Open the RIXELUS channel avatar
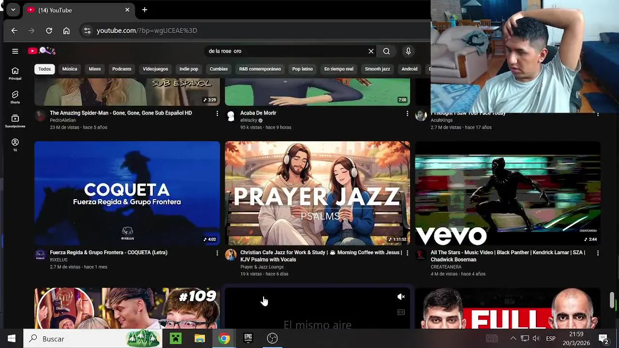This screenshot has height=348, width=619. click(41, 255)
